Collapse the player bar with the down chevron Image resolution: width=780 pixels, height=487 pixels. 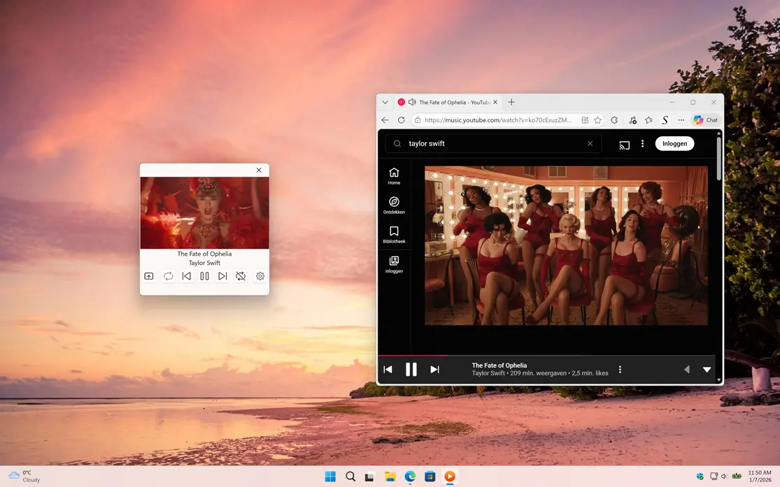coord(707,370)
